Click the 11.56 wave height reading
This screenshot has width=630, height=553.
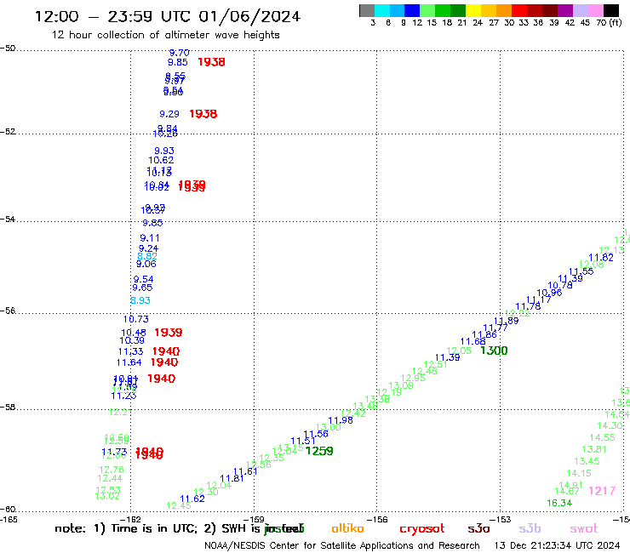(x=316, y=434)
